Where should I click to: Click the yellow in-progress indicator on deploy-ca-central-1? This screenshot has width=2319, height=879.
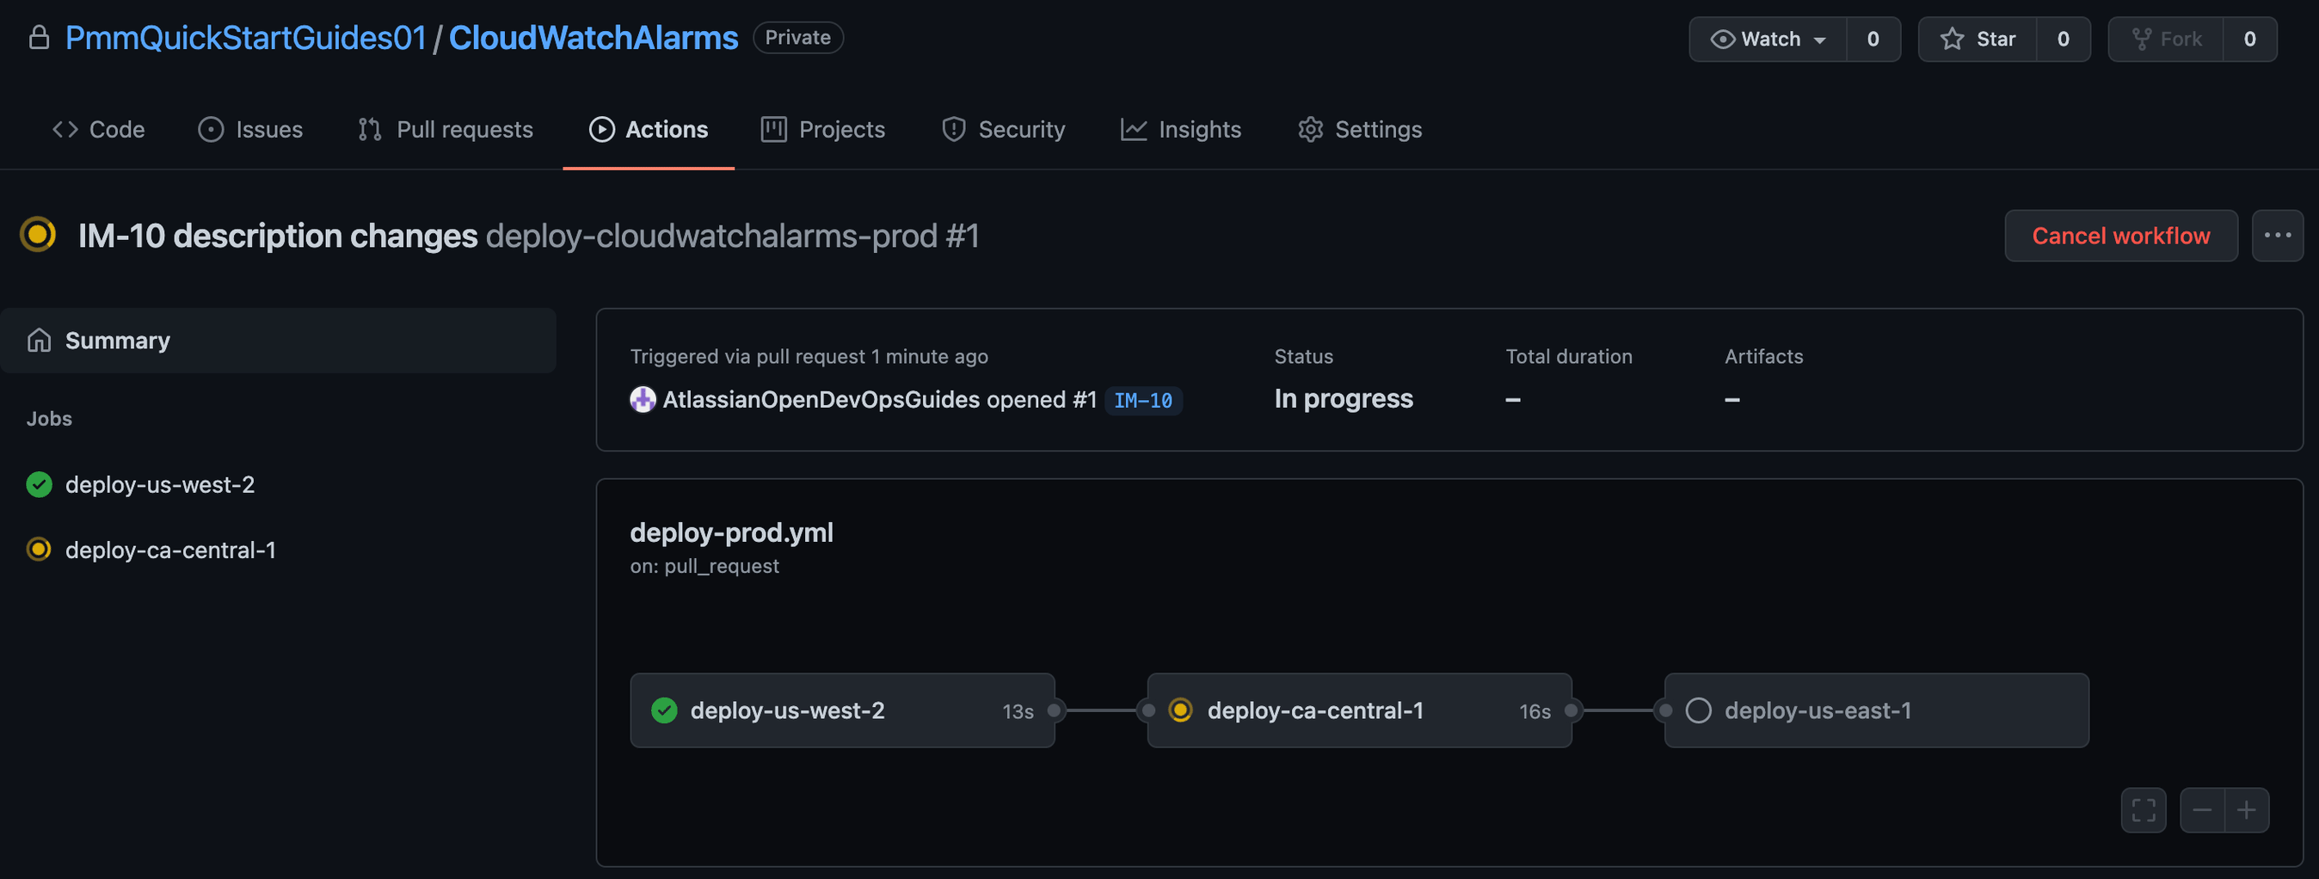click(x=1180, y=710)
